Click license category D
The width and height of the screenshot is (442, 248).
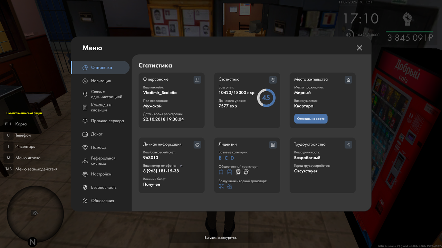tap(232, 158)
